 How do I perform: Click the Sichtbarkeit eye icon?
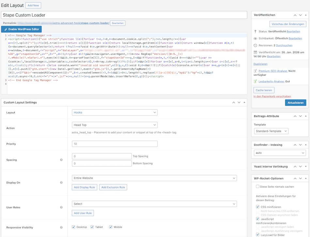point(255,39)
